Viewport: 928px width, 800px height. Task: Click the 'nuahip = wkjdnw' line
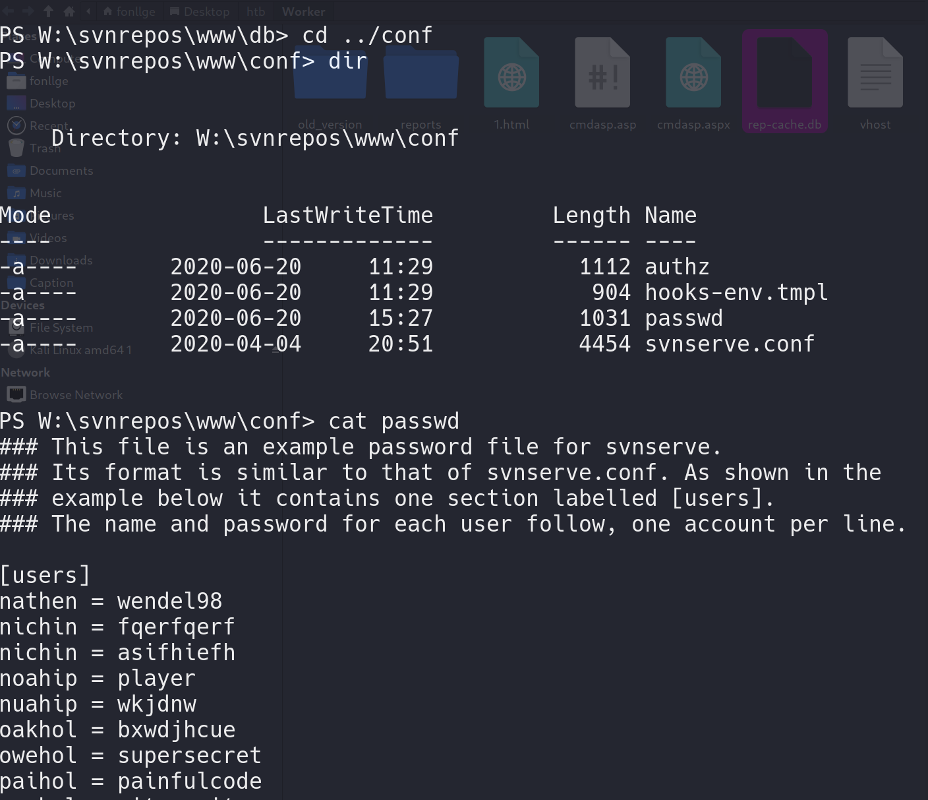tap(98, 704)
